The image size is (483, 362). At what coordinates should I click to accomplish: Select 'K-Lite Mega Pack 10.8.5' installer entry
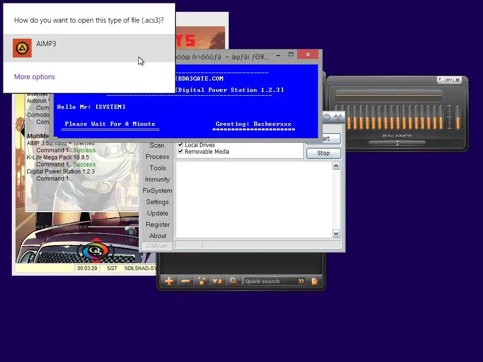pyautogui.click(x=58, y=157)
